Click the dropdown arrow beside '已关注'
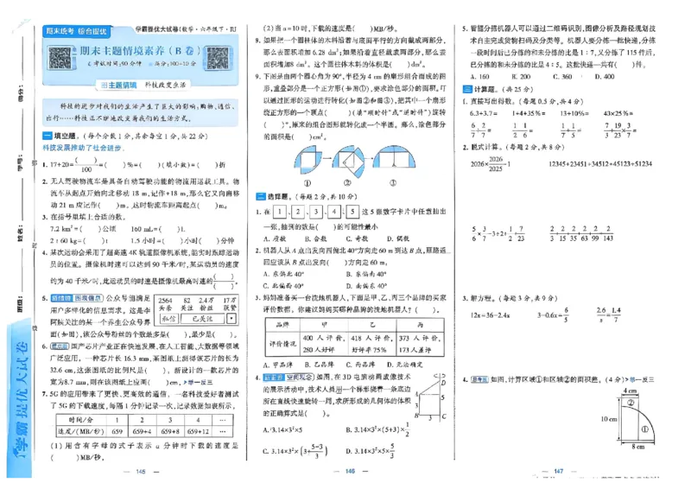Image resolution: width=691 pixels, height=489 pixels. [231, 318]
